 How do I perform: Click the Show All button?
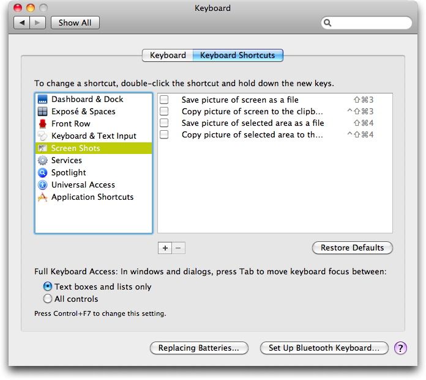coord(75,23)
